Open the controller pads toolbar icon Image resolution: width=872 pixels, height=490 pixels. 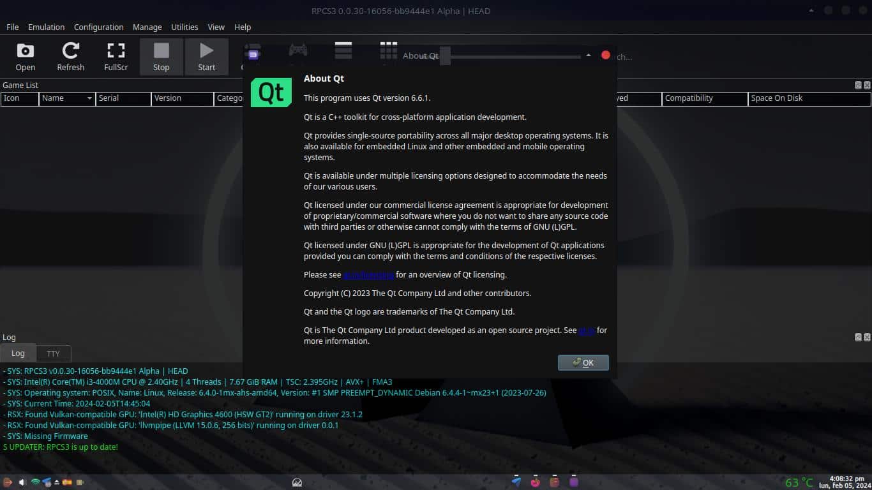[x=297, y=50]
